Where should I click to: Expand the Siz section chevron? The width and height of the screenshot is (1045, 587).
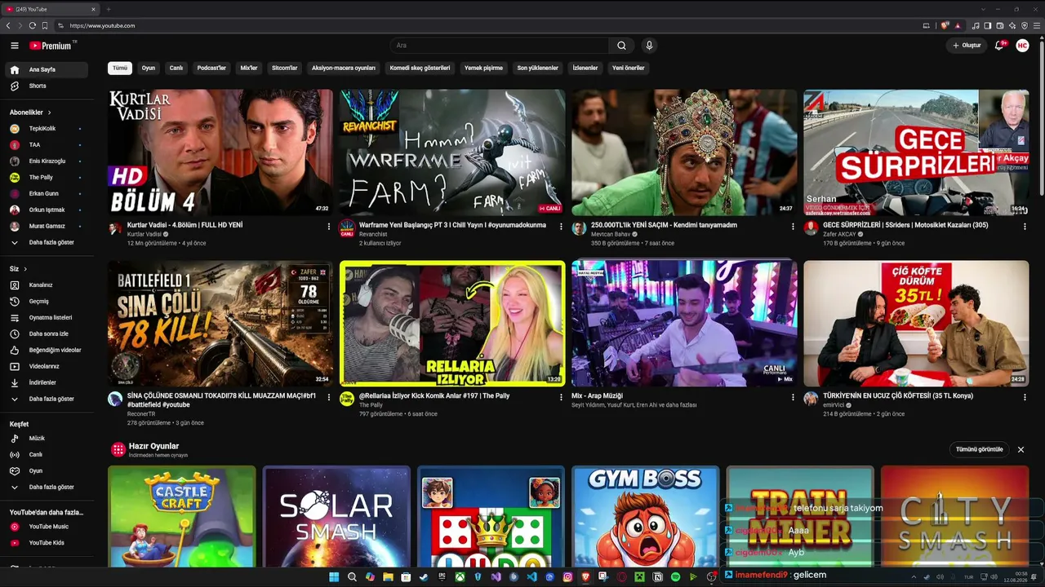[25, 269]
